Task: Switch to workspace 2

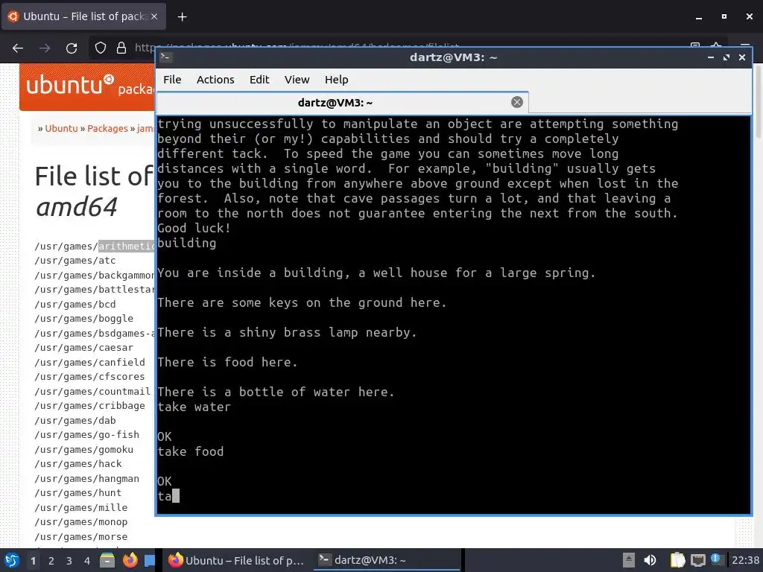Action: (x=51, y=561)
